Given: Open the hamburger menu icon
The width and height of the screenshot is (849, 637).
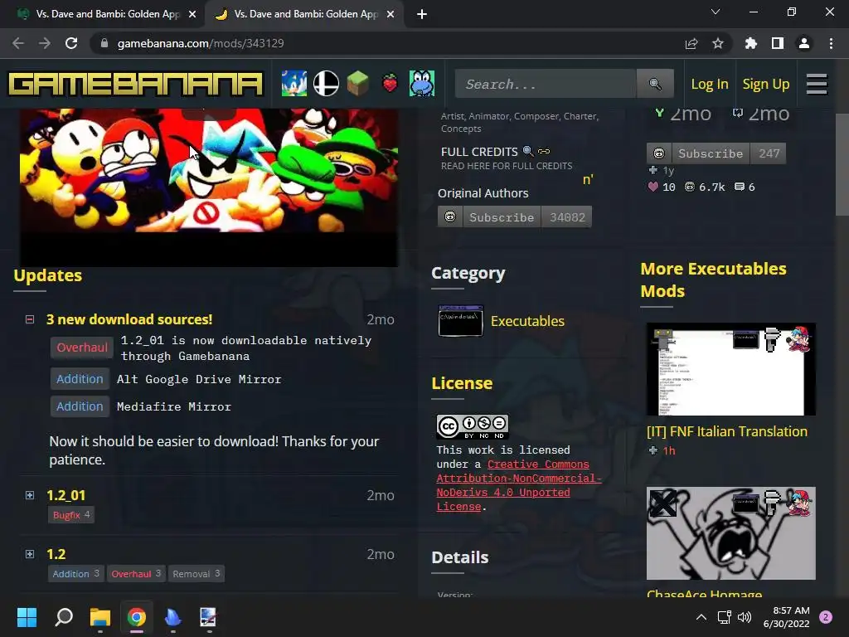Looking at the screenshot, I should [817, 84].
